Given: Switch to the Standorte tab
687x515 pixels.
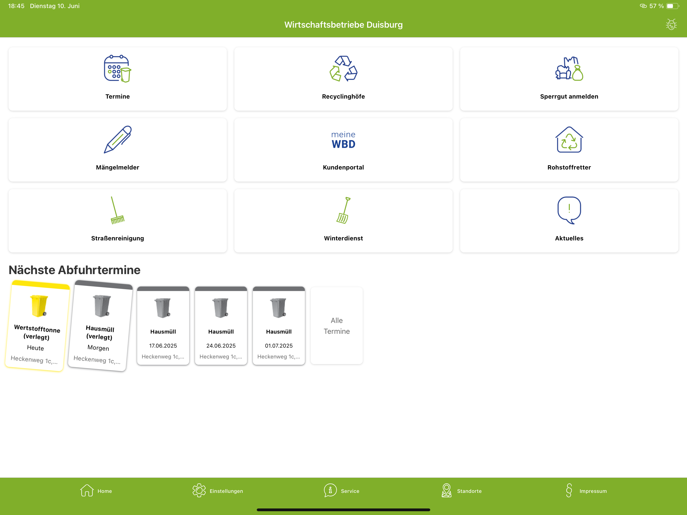Looking at the screenshot, I should (x=469, y=491).
